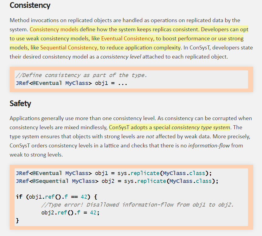Click the text 'weak to strong levels.'

point(36,155)
